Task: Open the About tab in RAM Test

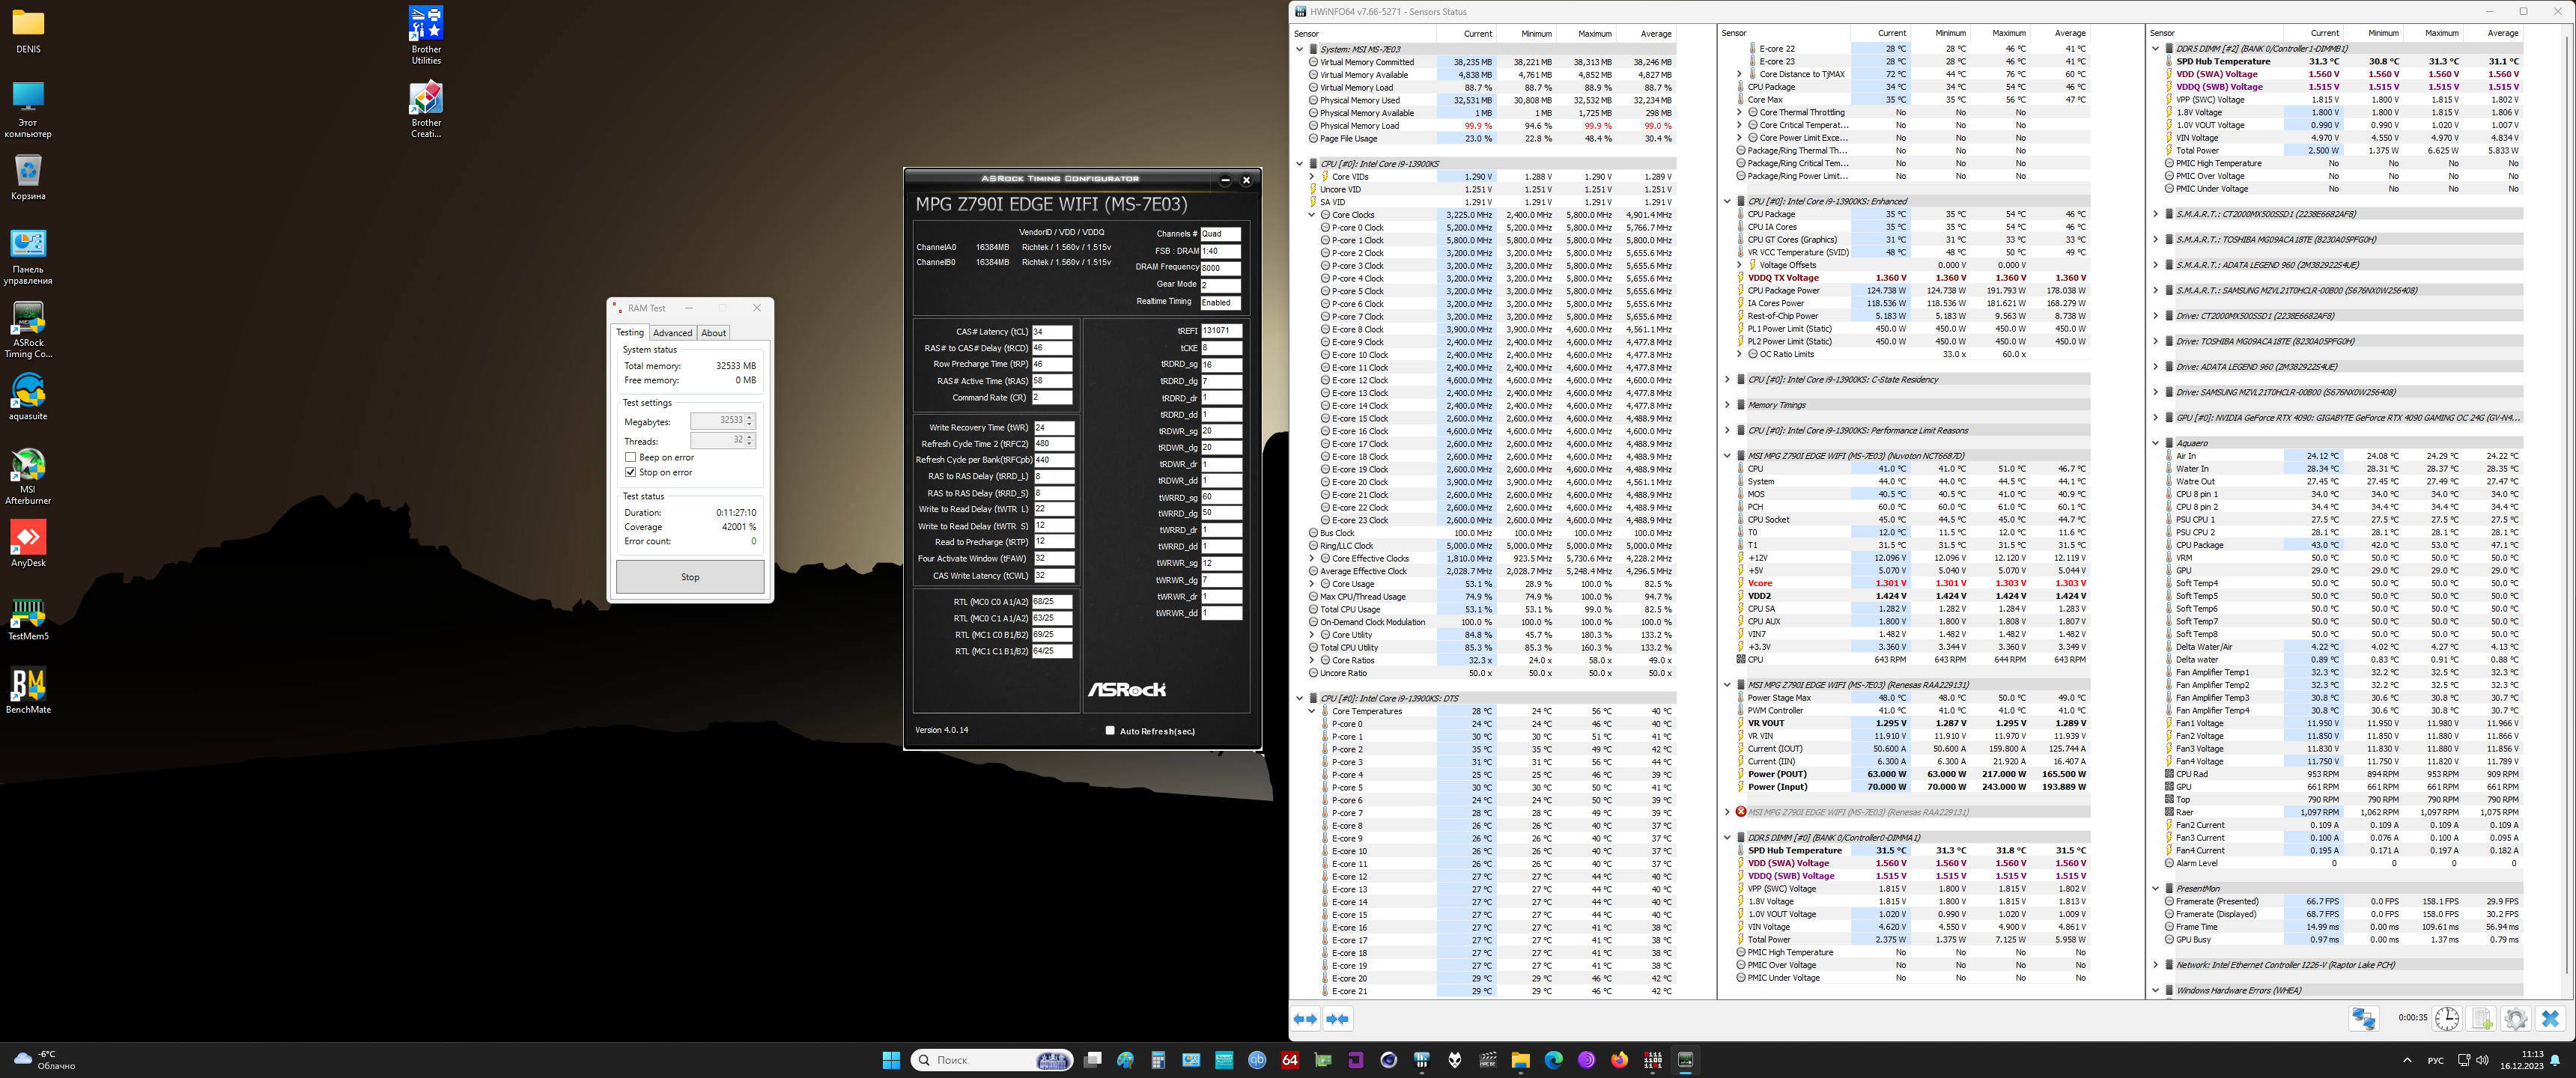Action: pos(713,333)
